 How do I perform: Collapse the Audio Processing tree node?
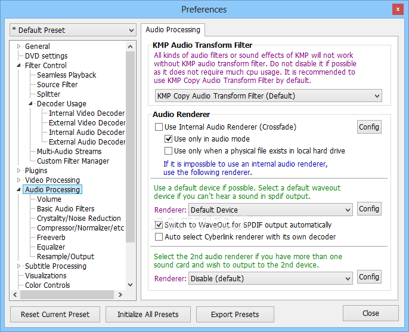pyautogui.click(x=18, y=190)
